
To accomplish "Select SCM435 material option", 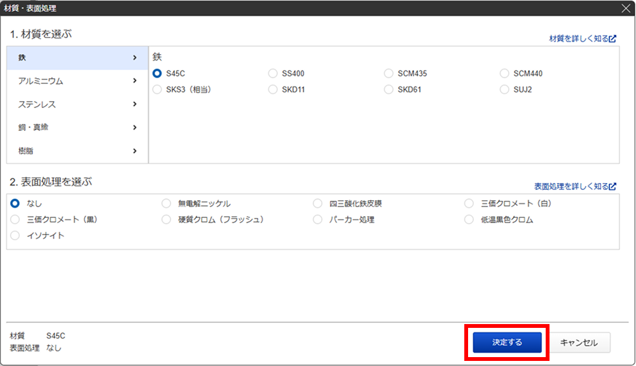I will pos(389,73).
